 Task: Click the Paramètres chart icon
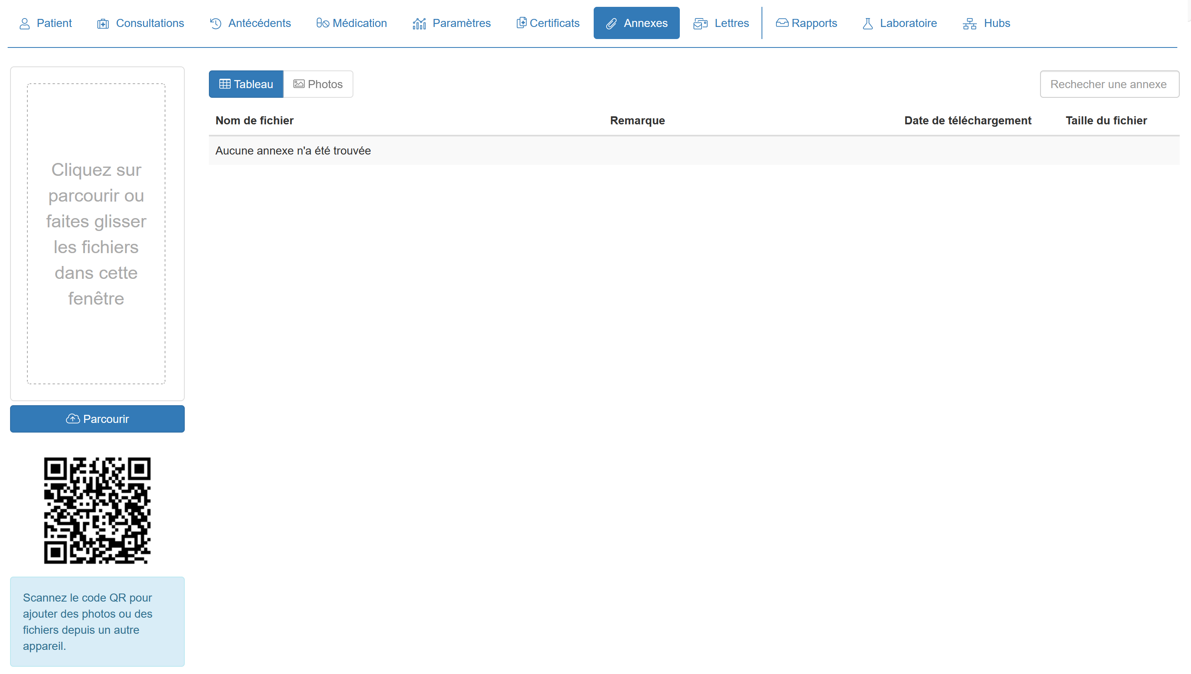coord(419,24)
